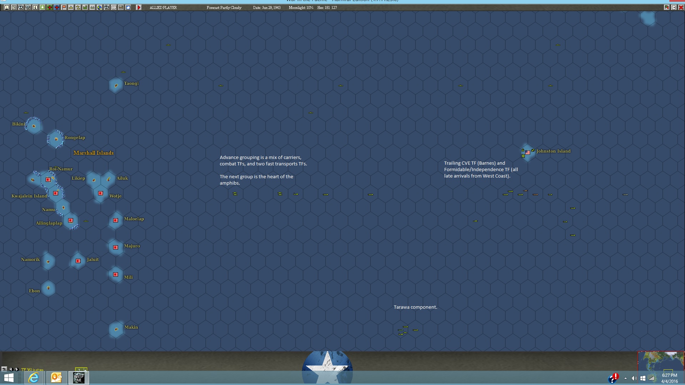Image resolution: width=685 pixels, height=385 pixels.
Task: Select the Japanese base at Jaluit
Action: pyautogui.click(x=78, y=261)
